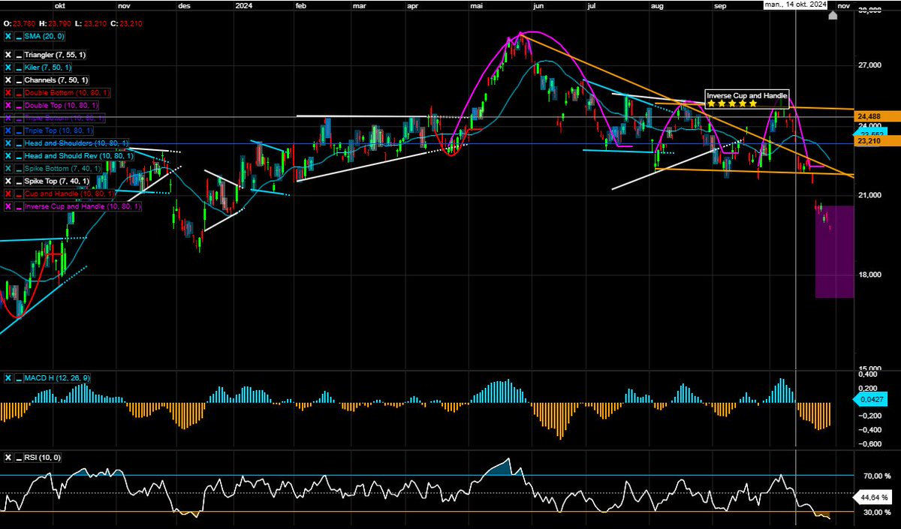This screenshot has height=529, width=901.
Task: Click the OHLC readout at top left
Action: [73, 23]
